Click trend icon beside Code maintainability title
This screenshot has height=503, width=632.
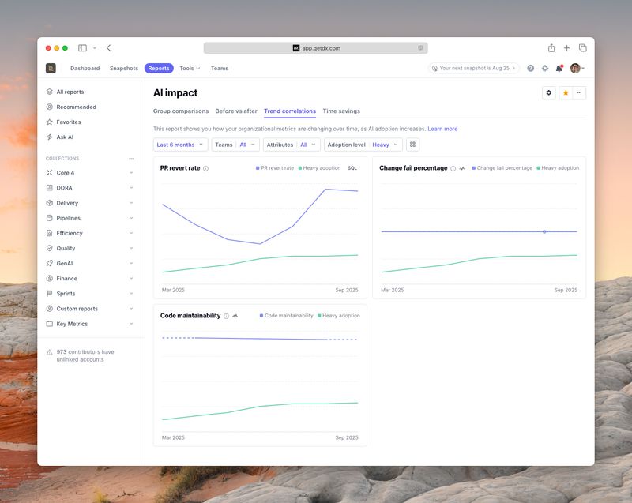(235, 316)
